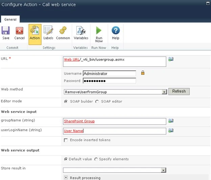Select SOAP builder editor mode

point(66,101)
